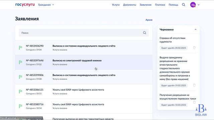Collapse the Черновики panel chevron
The image size is (214, 120).
click(x=195, y=30)
